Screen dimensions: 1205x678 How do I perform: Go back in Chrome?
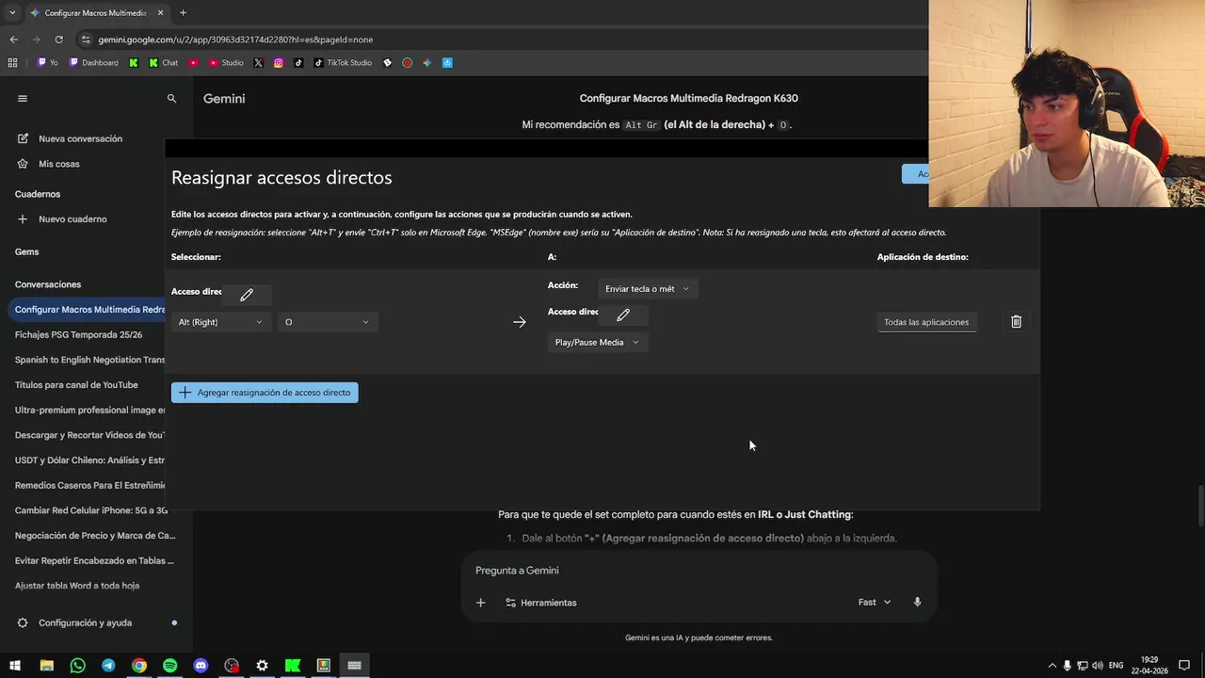[x=13, y=40]
